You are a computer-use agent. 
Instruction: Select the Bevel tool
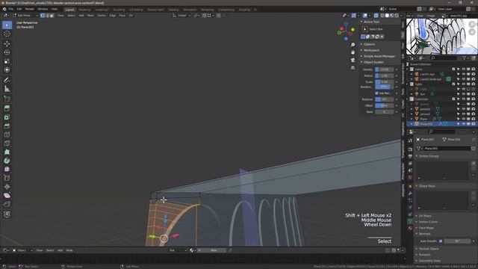click(7, 126)
